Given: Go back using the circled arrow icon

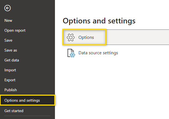Looking at the screenshot, I should click(x=7, y=8).
